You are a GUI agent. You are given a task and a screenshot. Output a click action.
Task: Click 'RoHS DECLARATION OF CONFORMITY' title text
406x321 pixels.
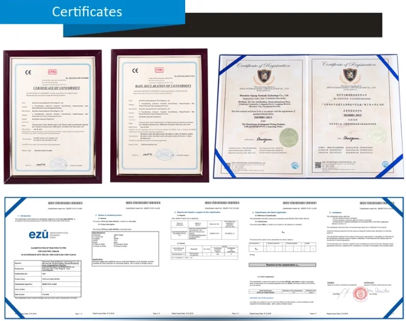[163, 86]
